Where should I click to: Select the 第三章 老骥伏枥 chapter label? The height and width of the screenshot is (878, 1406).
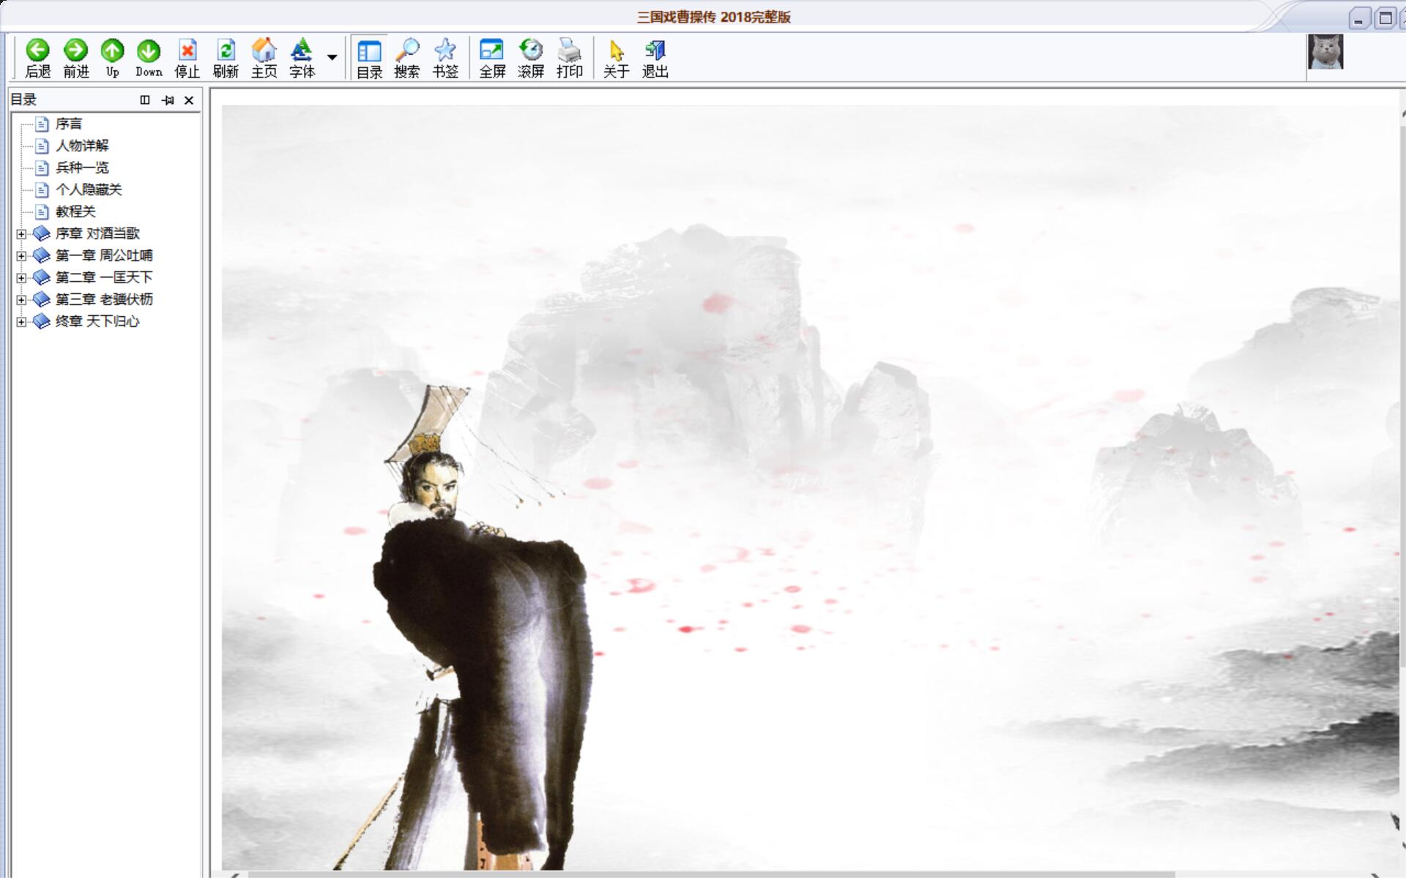pos(104,299)
